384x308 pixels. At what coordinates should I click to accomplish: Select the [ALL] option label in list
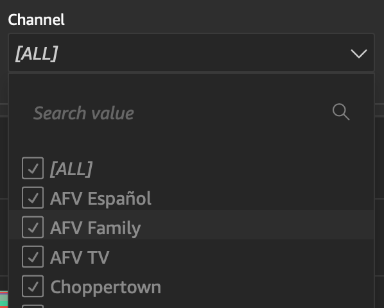(x=71, y=169)
